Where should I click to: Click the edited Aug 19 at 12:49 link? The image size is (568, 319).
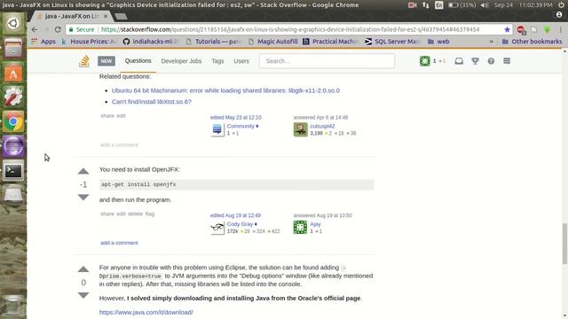[x=235, y=215]
